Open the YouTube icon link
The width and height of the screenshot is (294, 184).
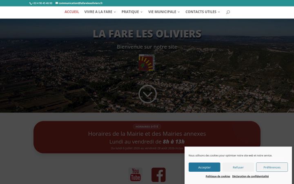[x=136, y=175]
